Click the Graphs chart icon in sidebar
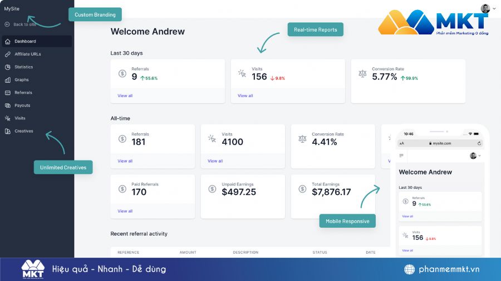The width and height of the screenshot is (501, 281). pos(7,80)
